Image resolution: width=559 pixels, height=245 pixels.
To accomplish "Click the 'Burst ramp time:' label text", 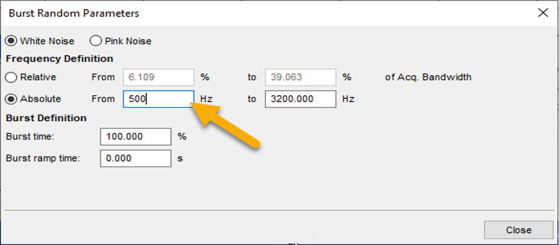I will click(43, 159).
